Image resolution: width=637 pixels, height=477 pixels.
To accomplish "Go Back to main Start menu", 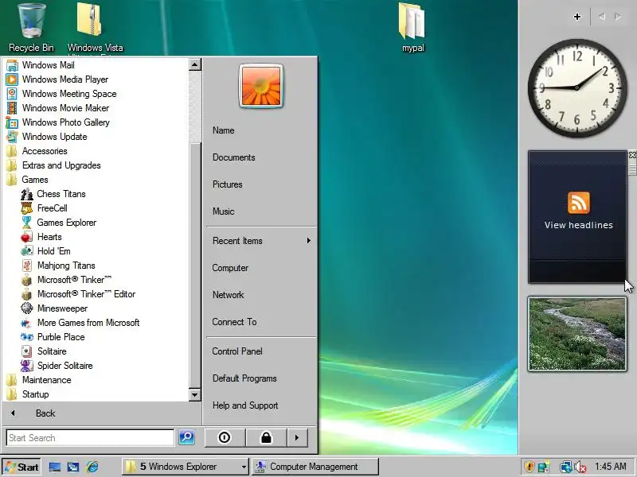I will click(45, 413).
